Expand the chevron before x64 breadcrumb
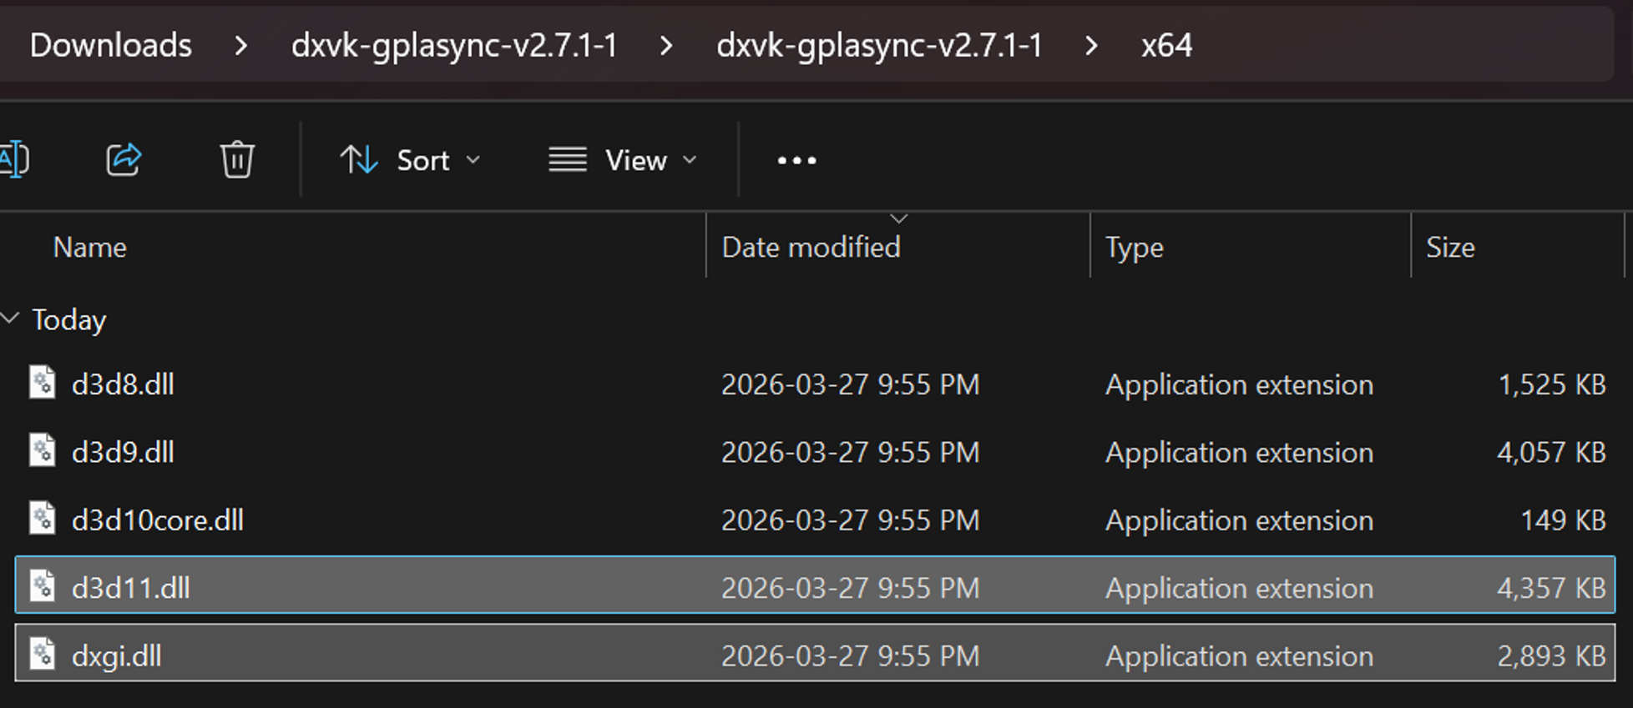The image size is (1633, 708). point(1091,45)
